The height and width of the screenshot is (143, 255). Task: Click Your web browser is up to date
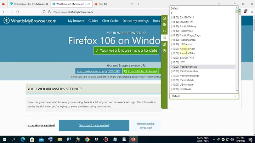(126, 50)
